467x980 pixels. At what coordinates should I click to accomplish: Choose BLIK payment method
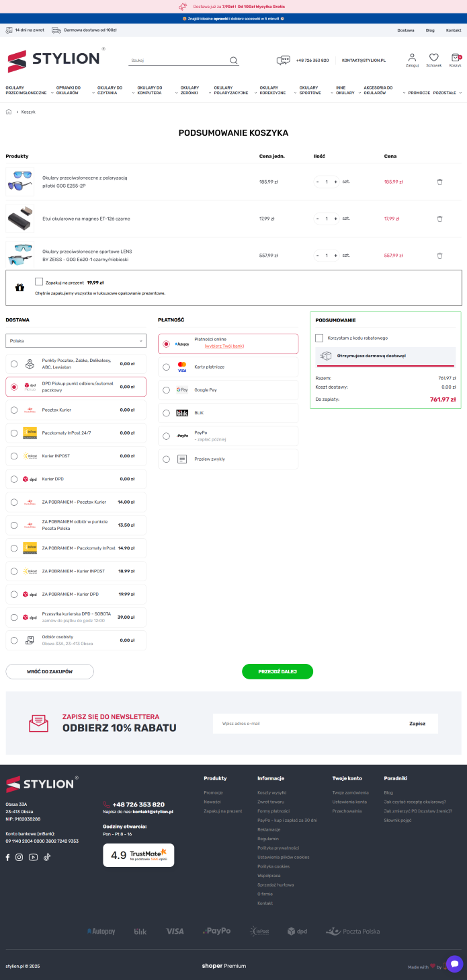click(x=167, y=413)
